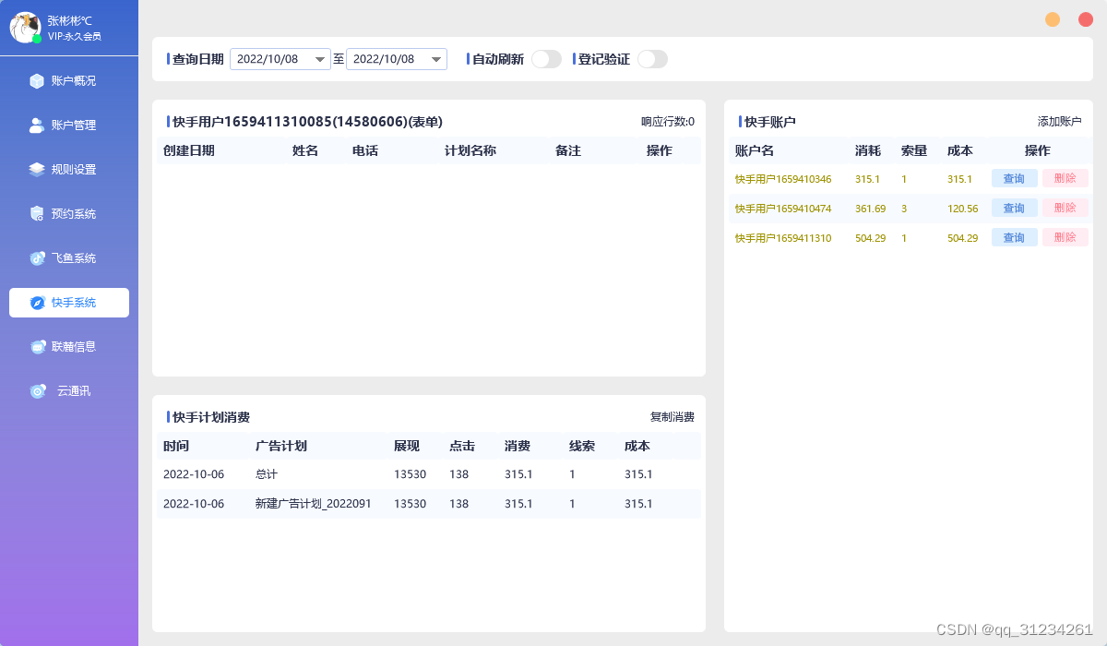
Task: Open 云通讯 menu item
Action: coord(69,391)
